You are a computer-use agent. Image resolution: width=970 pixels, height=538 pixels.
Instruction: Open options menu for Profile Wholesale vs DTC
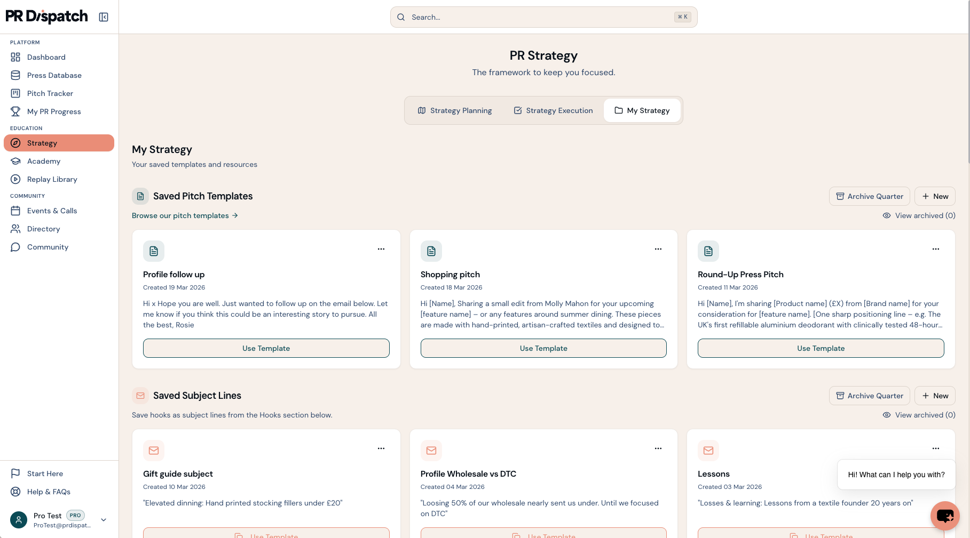coord(658,448)
